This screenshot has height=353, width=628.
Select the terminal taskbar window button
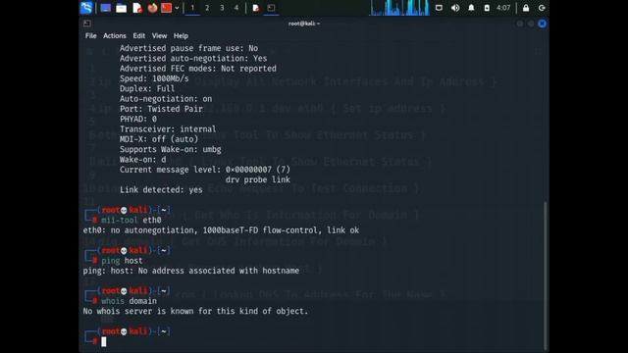point(271,8)
